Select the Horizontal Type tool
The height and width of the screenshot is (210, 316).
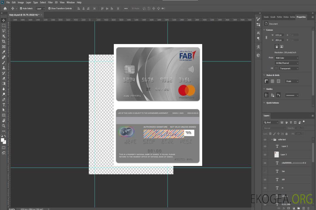click(4, 105)
